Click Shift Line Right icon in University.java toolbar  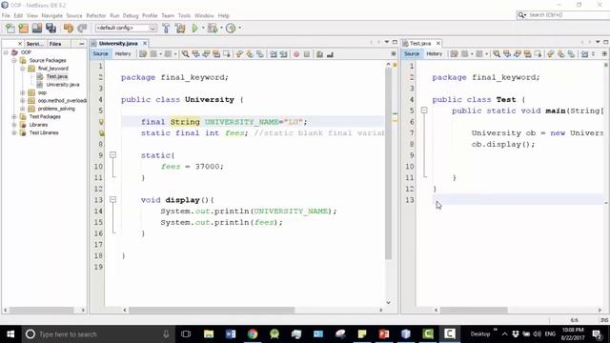(x=284, y=54)
